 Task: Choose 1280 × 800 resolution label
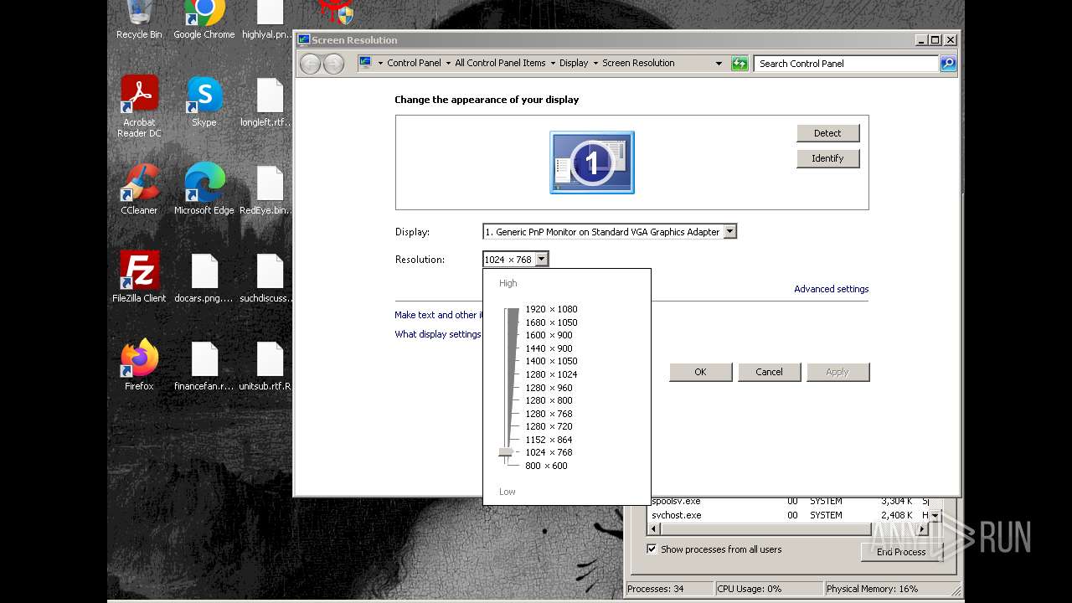(549, 400)
